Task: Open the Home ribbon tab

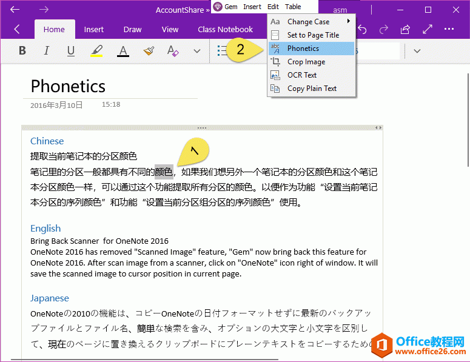Action: (x=54, y=29)
